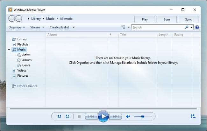Click the Videos icon in sidebar
Viewport: 207px width, 131px height.
coord(14,71)
